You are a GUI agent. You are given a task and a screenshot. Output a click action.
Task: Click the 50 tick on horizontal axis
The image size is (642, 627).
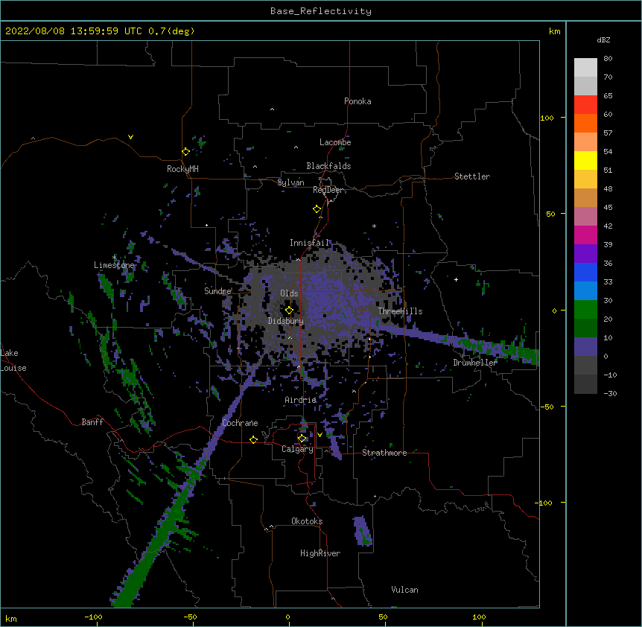pos(383,617)
